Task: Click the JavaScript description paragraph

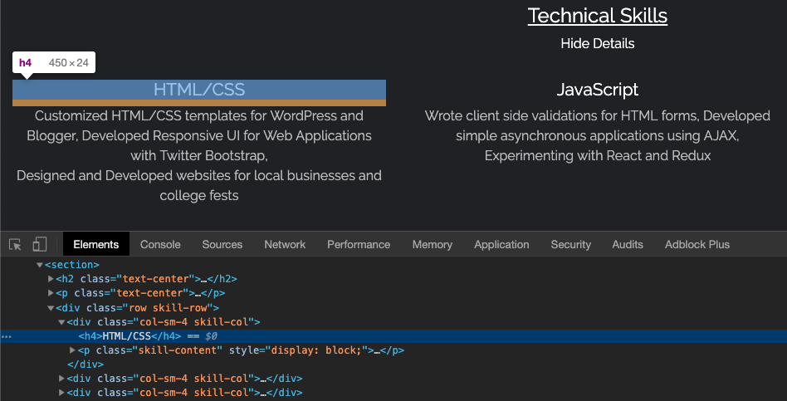Action: 597,135
